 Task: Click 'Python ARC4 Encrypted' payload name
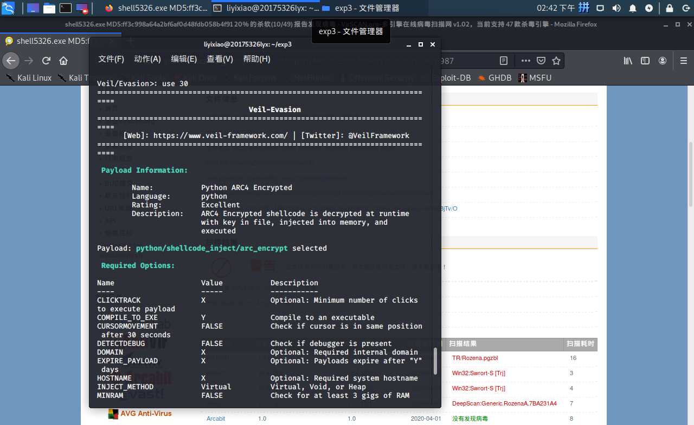pos(247,187)
